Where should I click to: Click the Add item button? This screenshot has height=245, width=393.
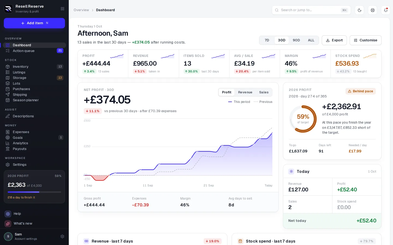coord(34,23)
